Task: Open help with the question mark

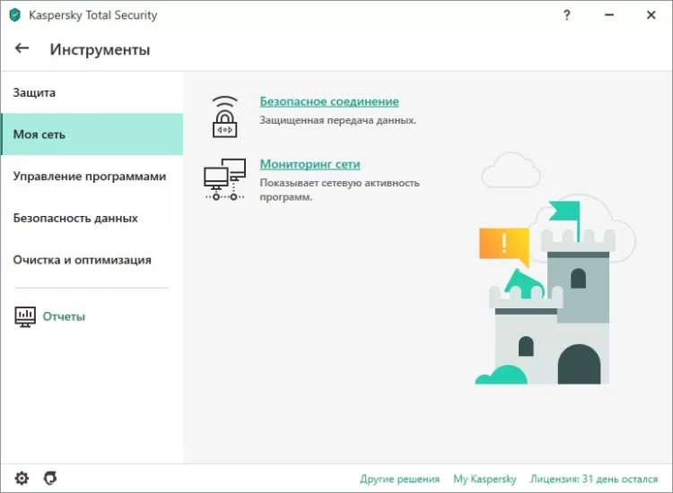Action: pos(566,15)
